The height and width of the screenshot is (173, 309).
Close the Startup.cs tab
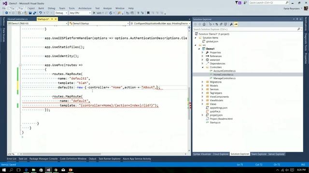point(56,19)
